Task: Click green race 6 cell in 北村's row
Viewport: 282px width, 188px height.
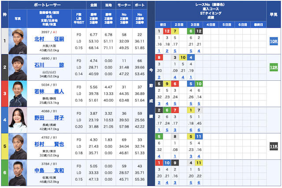Action: pos(191,31)
